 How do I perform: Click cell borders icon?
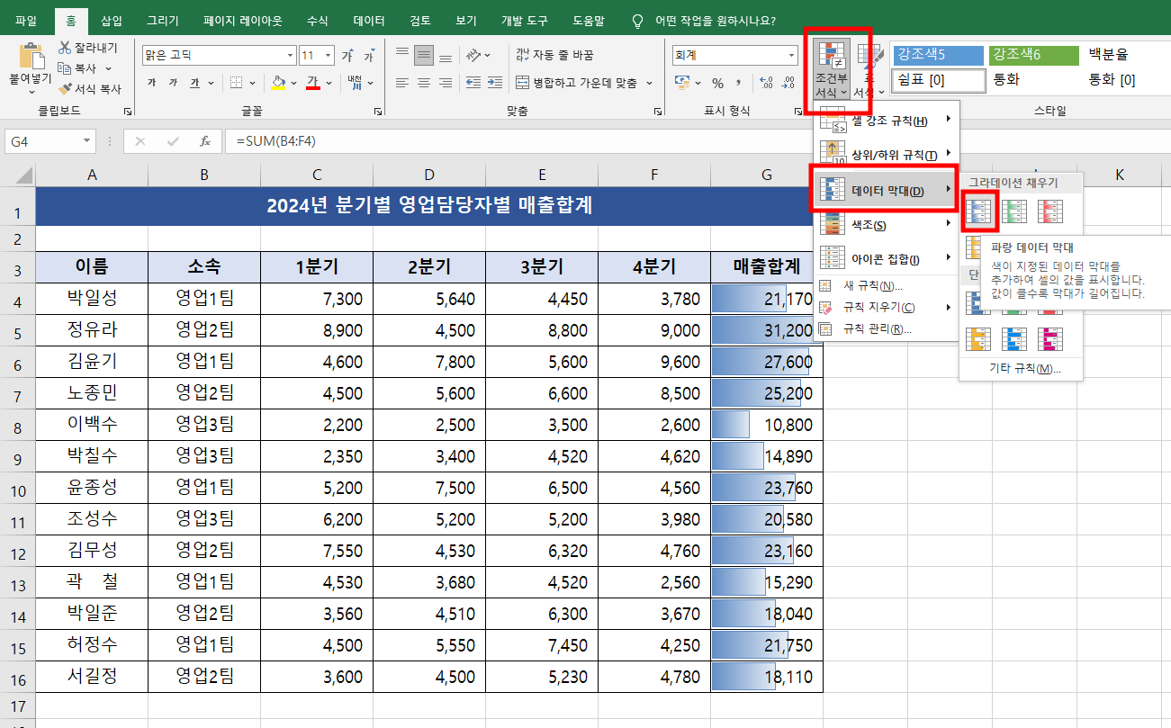pyautogui.click(x=235, y=83)
